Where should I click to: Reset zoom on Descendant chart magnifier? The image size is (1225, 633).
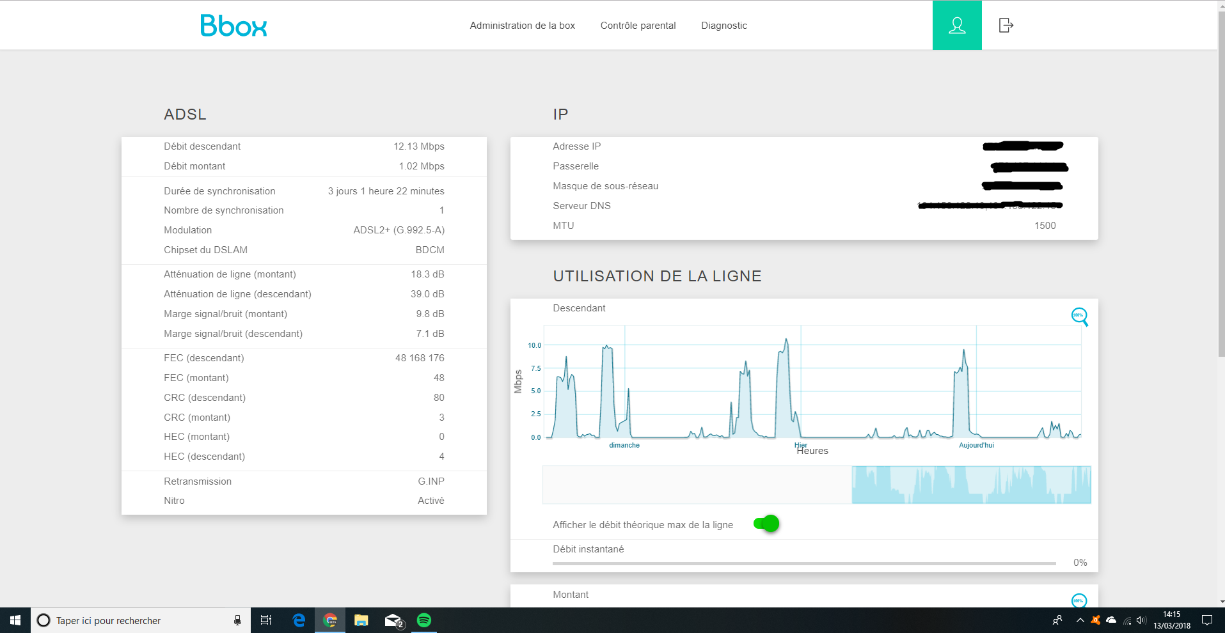click(x=1080, y=316)
